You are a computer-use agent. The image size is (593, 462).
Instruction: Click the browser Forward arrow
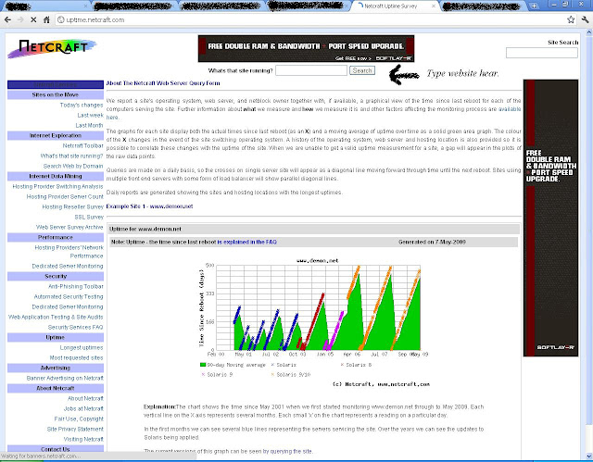[20, 19]
